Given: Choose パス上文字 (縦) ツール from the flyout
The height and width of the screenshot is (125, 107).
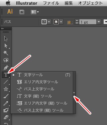Looking at the screenshot, I should tap(42, 110).
